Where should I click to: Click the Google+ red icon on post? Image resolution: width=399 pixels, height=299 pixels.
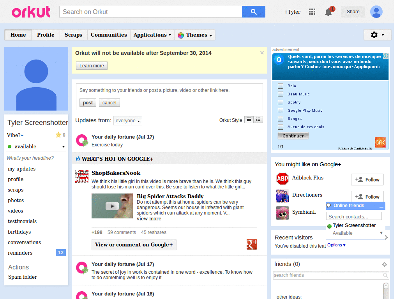(x=252, y=244)
